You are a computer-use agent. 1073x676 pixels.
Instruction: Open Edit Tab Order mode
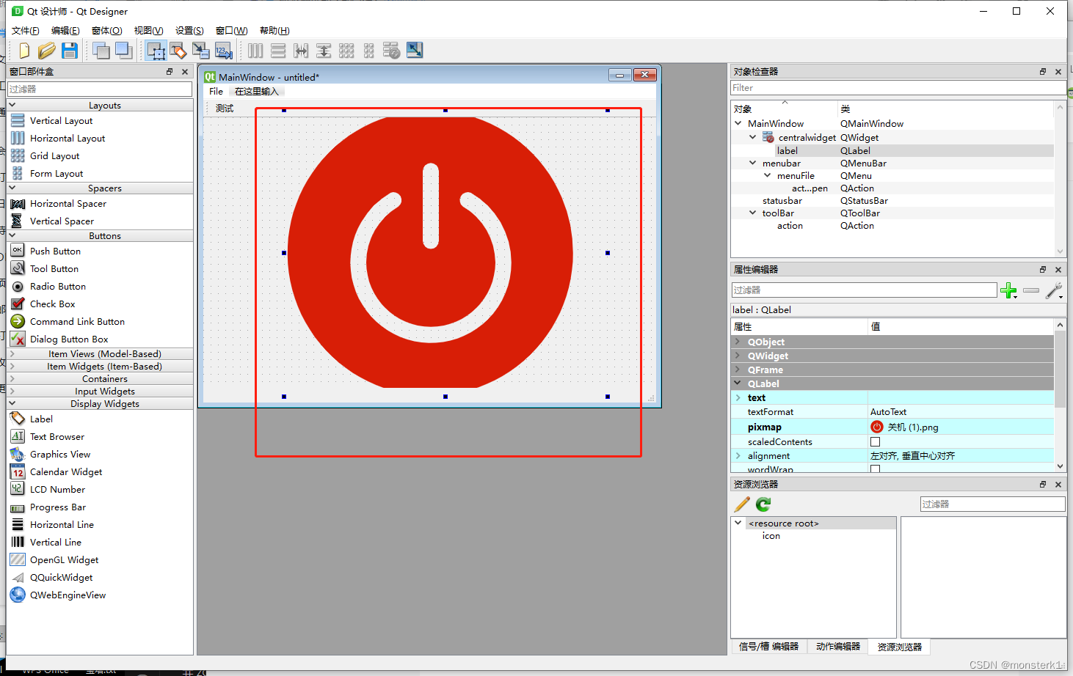coord(224,51)
